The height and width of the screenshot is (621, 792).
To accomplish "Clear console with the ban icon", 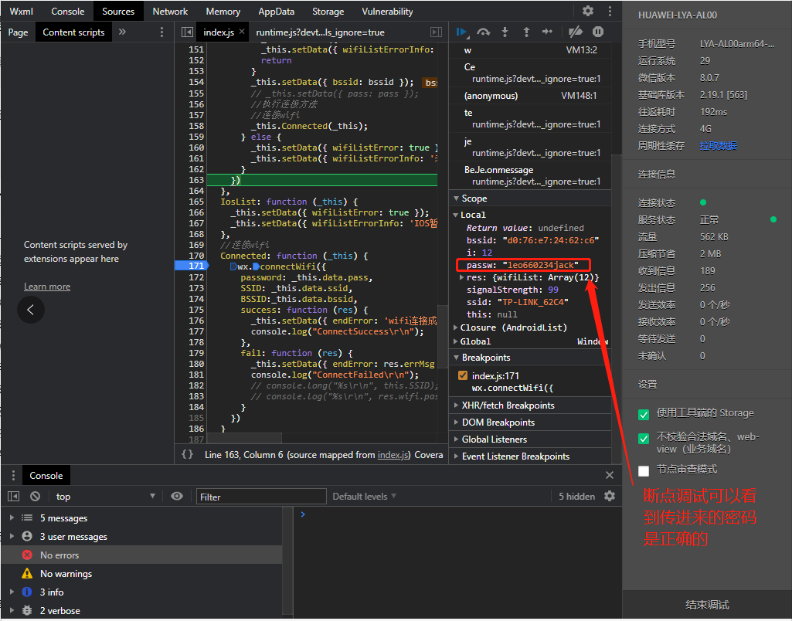I will [35, 497].
